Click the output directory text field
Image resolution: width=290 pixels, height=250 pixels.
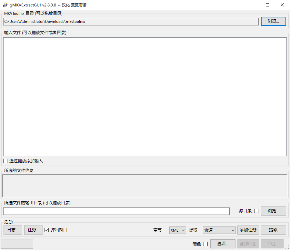(x=116, y=211)
